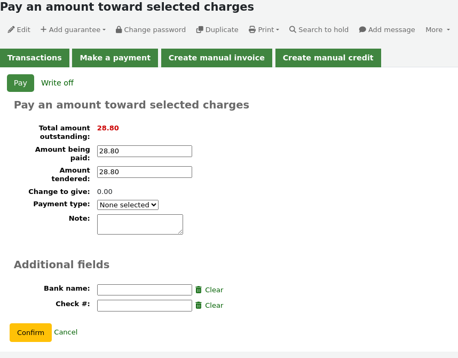Viewport: 458px width, 358px height.
Task: Click the Edit toolbar label
Action: pyautogui.click(x=23, y=29)
